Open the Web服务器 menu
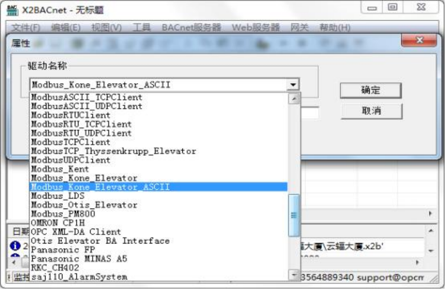This screenshot has width=445, height=289. [x=256, y=28]
